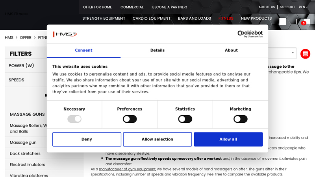This screenshot has width=315, height=177.
Task: Click the HMS logo in cookie dialog
Action: tap(65, 34)
